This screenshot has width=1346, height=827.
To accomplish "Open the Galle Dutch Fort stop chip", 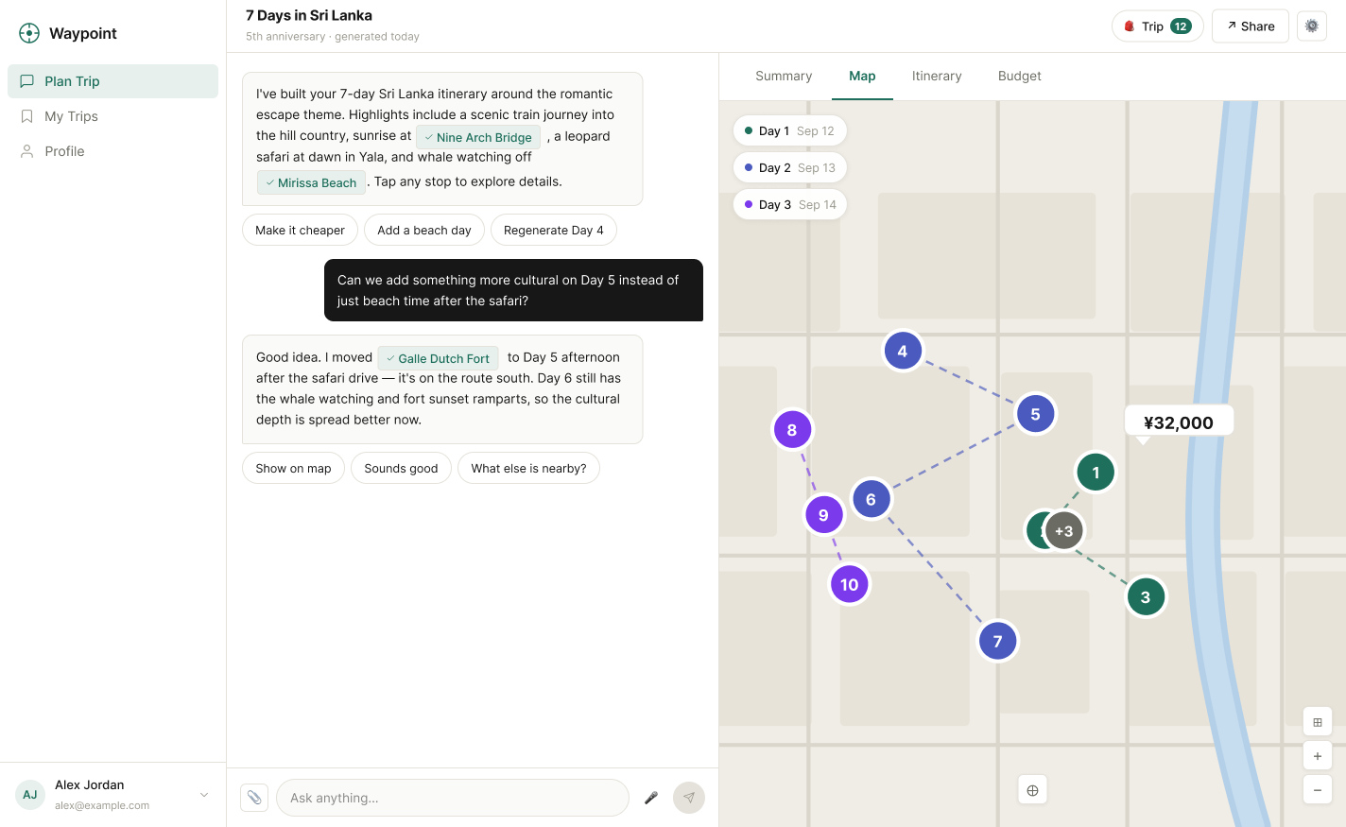I will pos(438,358).
